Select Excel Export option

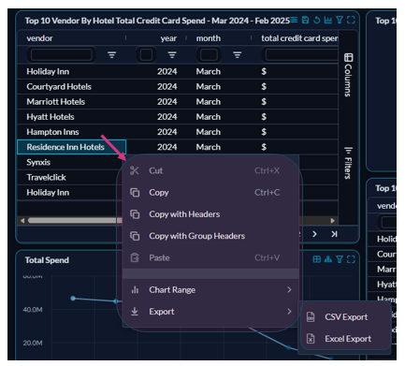(345, 339)
